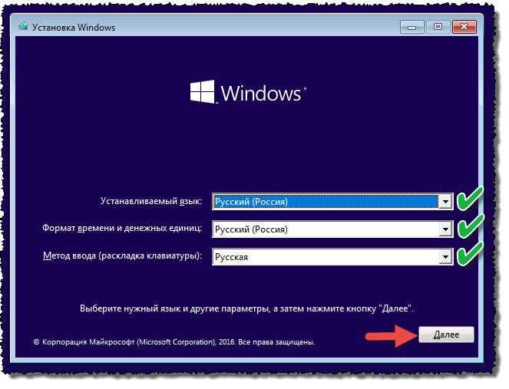
Task: Click the Метод ввода (раскладка клавиатуры) label
Action: [x=122, y=255]
